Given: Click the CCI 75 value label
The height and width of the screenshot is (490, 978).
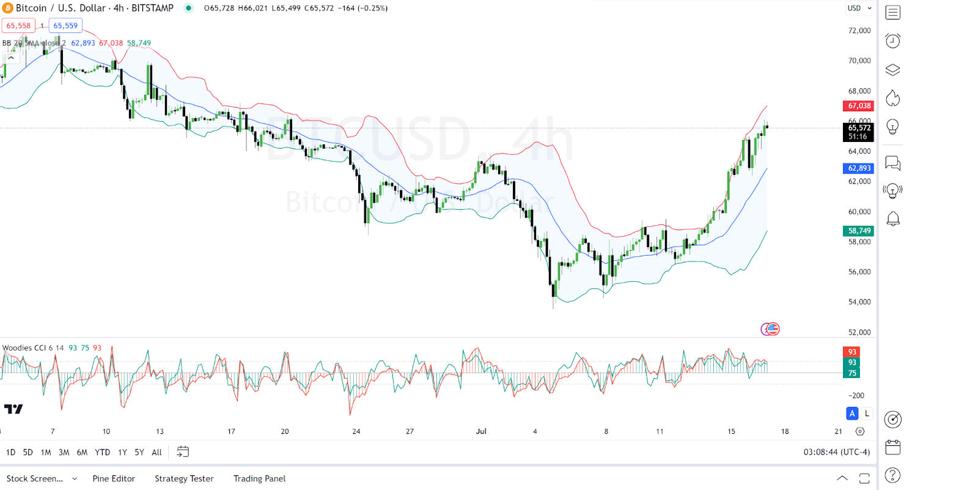Looking at the screenshot, I should pyautogui.click(x=851, y=373).
